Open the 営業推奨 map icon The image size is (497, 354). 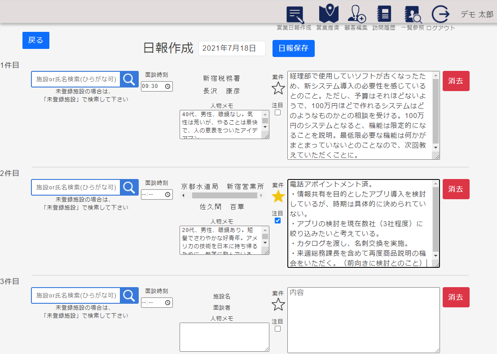point(328,14)
